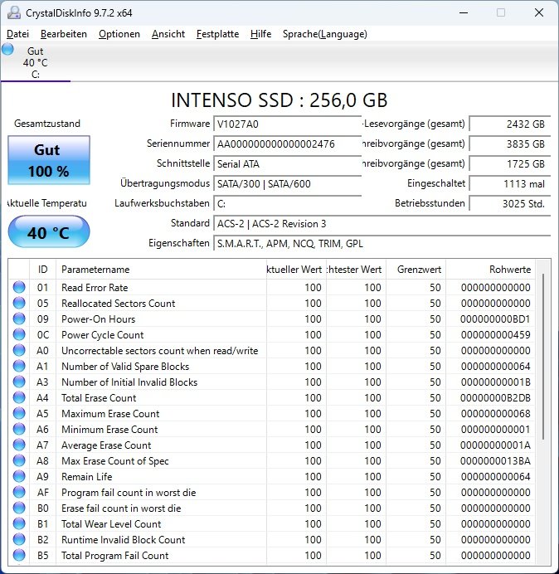Click the Rohwerte column header
This screenshot has height=574, width=559.
[490, 270]
